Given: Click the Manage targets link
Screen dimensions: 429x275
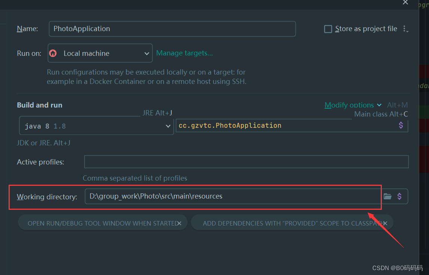Looking at the screenshot, I should (x=185, y=53).
